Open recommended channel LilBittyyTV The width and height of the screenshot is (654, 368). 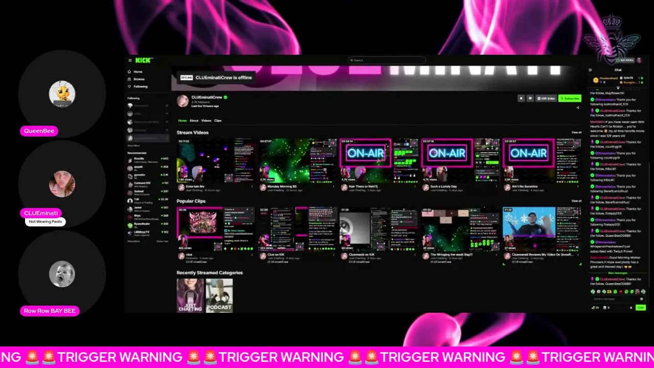coord(148,233)
